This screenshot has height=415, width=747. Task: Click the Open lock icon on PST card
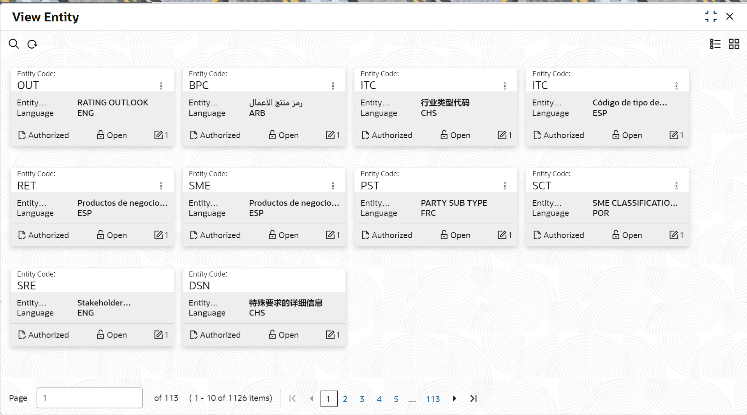(x=444, y=235)
